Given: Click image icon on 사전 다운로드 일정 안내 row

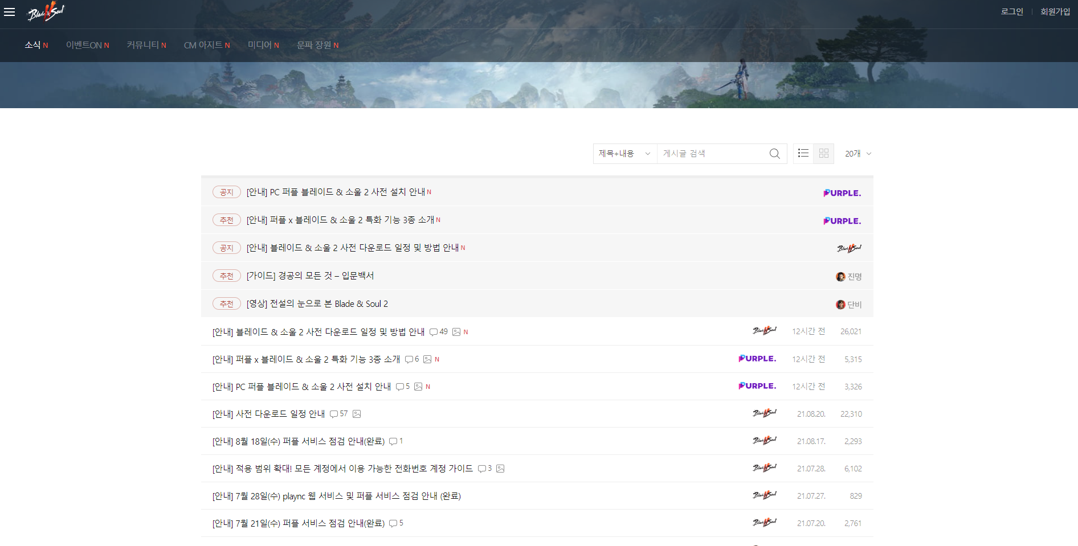Looking at the screenshot, I should click(357, 414).
